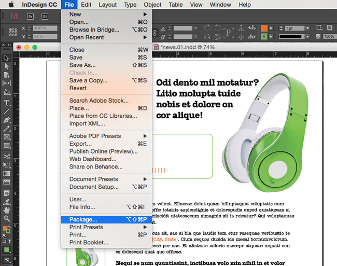This screenshot has width=337, height=266.
Task: Select the Note tool
Action: coord(6,193)
